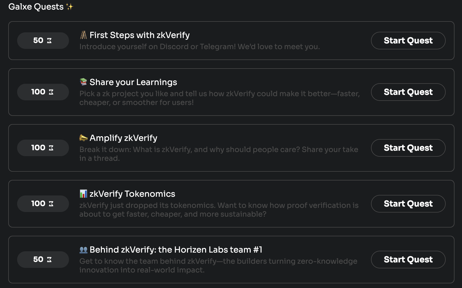Start the Amplify zkVerify quest

408,148
